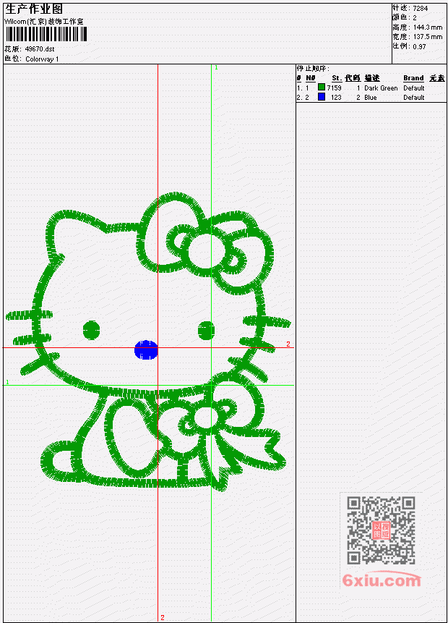
Task: Click the width value 137.5 mm
Action: [428, 37]
